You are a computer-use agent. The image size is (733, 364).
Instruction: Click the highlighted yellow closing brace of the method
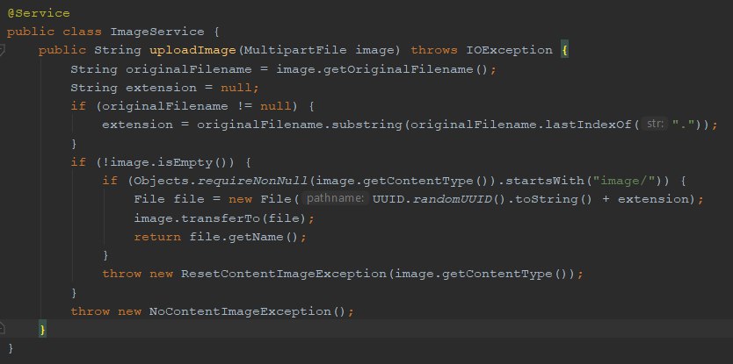tap(42, 330)
